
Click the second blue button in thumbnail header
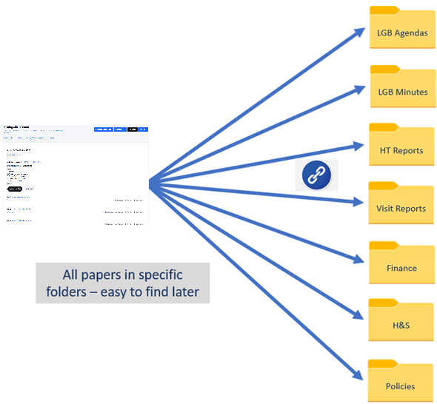click(120, 129)
